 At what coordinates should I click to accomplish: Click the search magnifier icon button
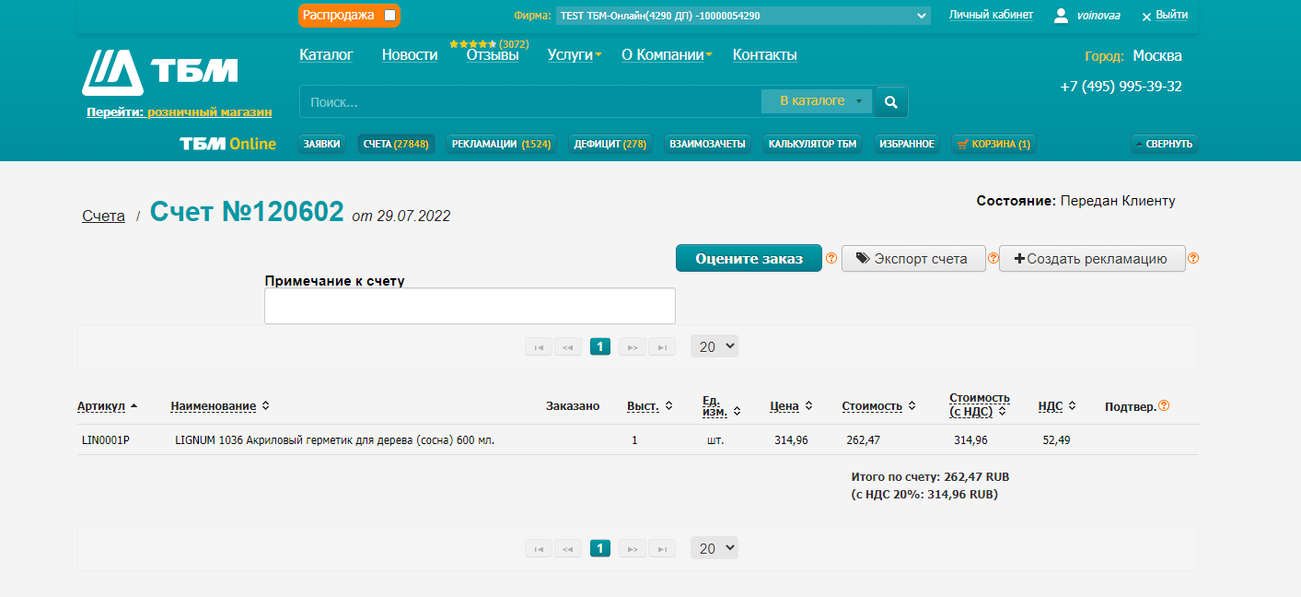click(x=890, y=102)
